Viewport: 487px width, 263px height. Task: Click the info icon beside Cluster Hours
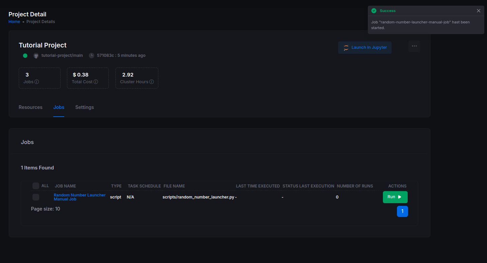point(152,82)
